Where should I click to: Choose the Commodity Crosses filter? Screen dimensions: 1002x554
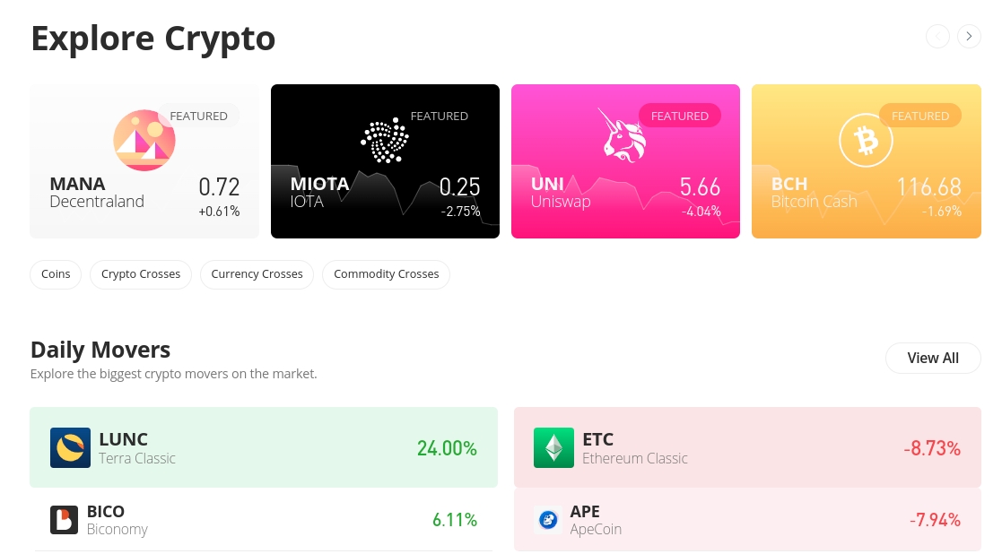coord(386,274)
